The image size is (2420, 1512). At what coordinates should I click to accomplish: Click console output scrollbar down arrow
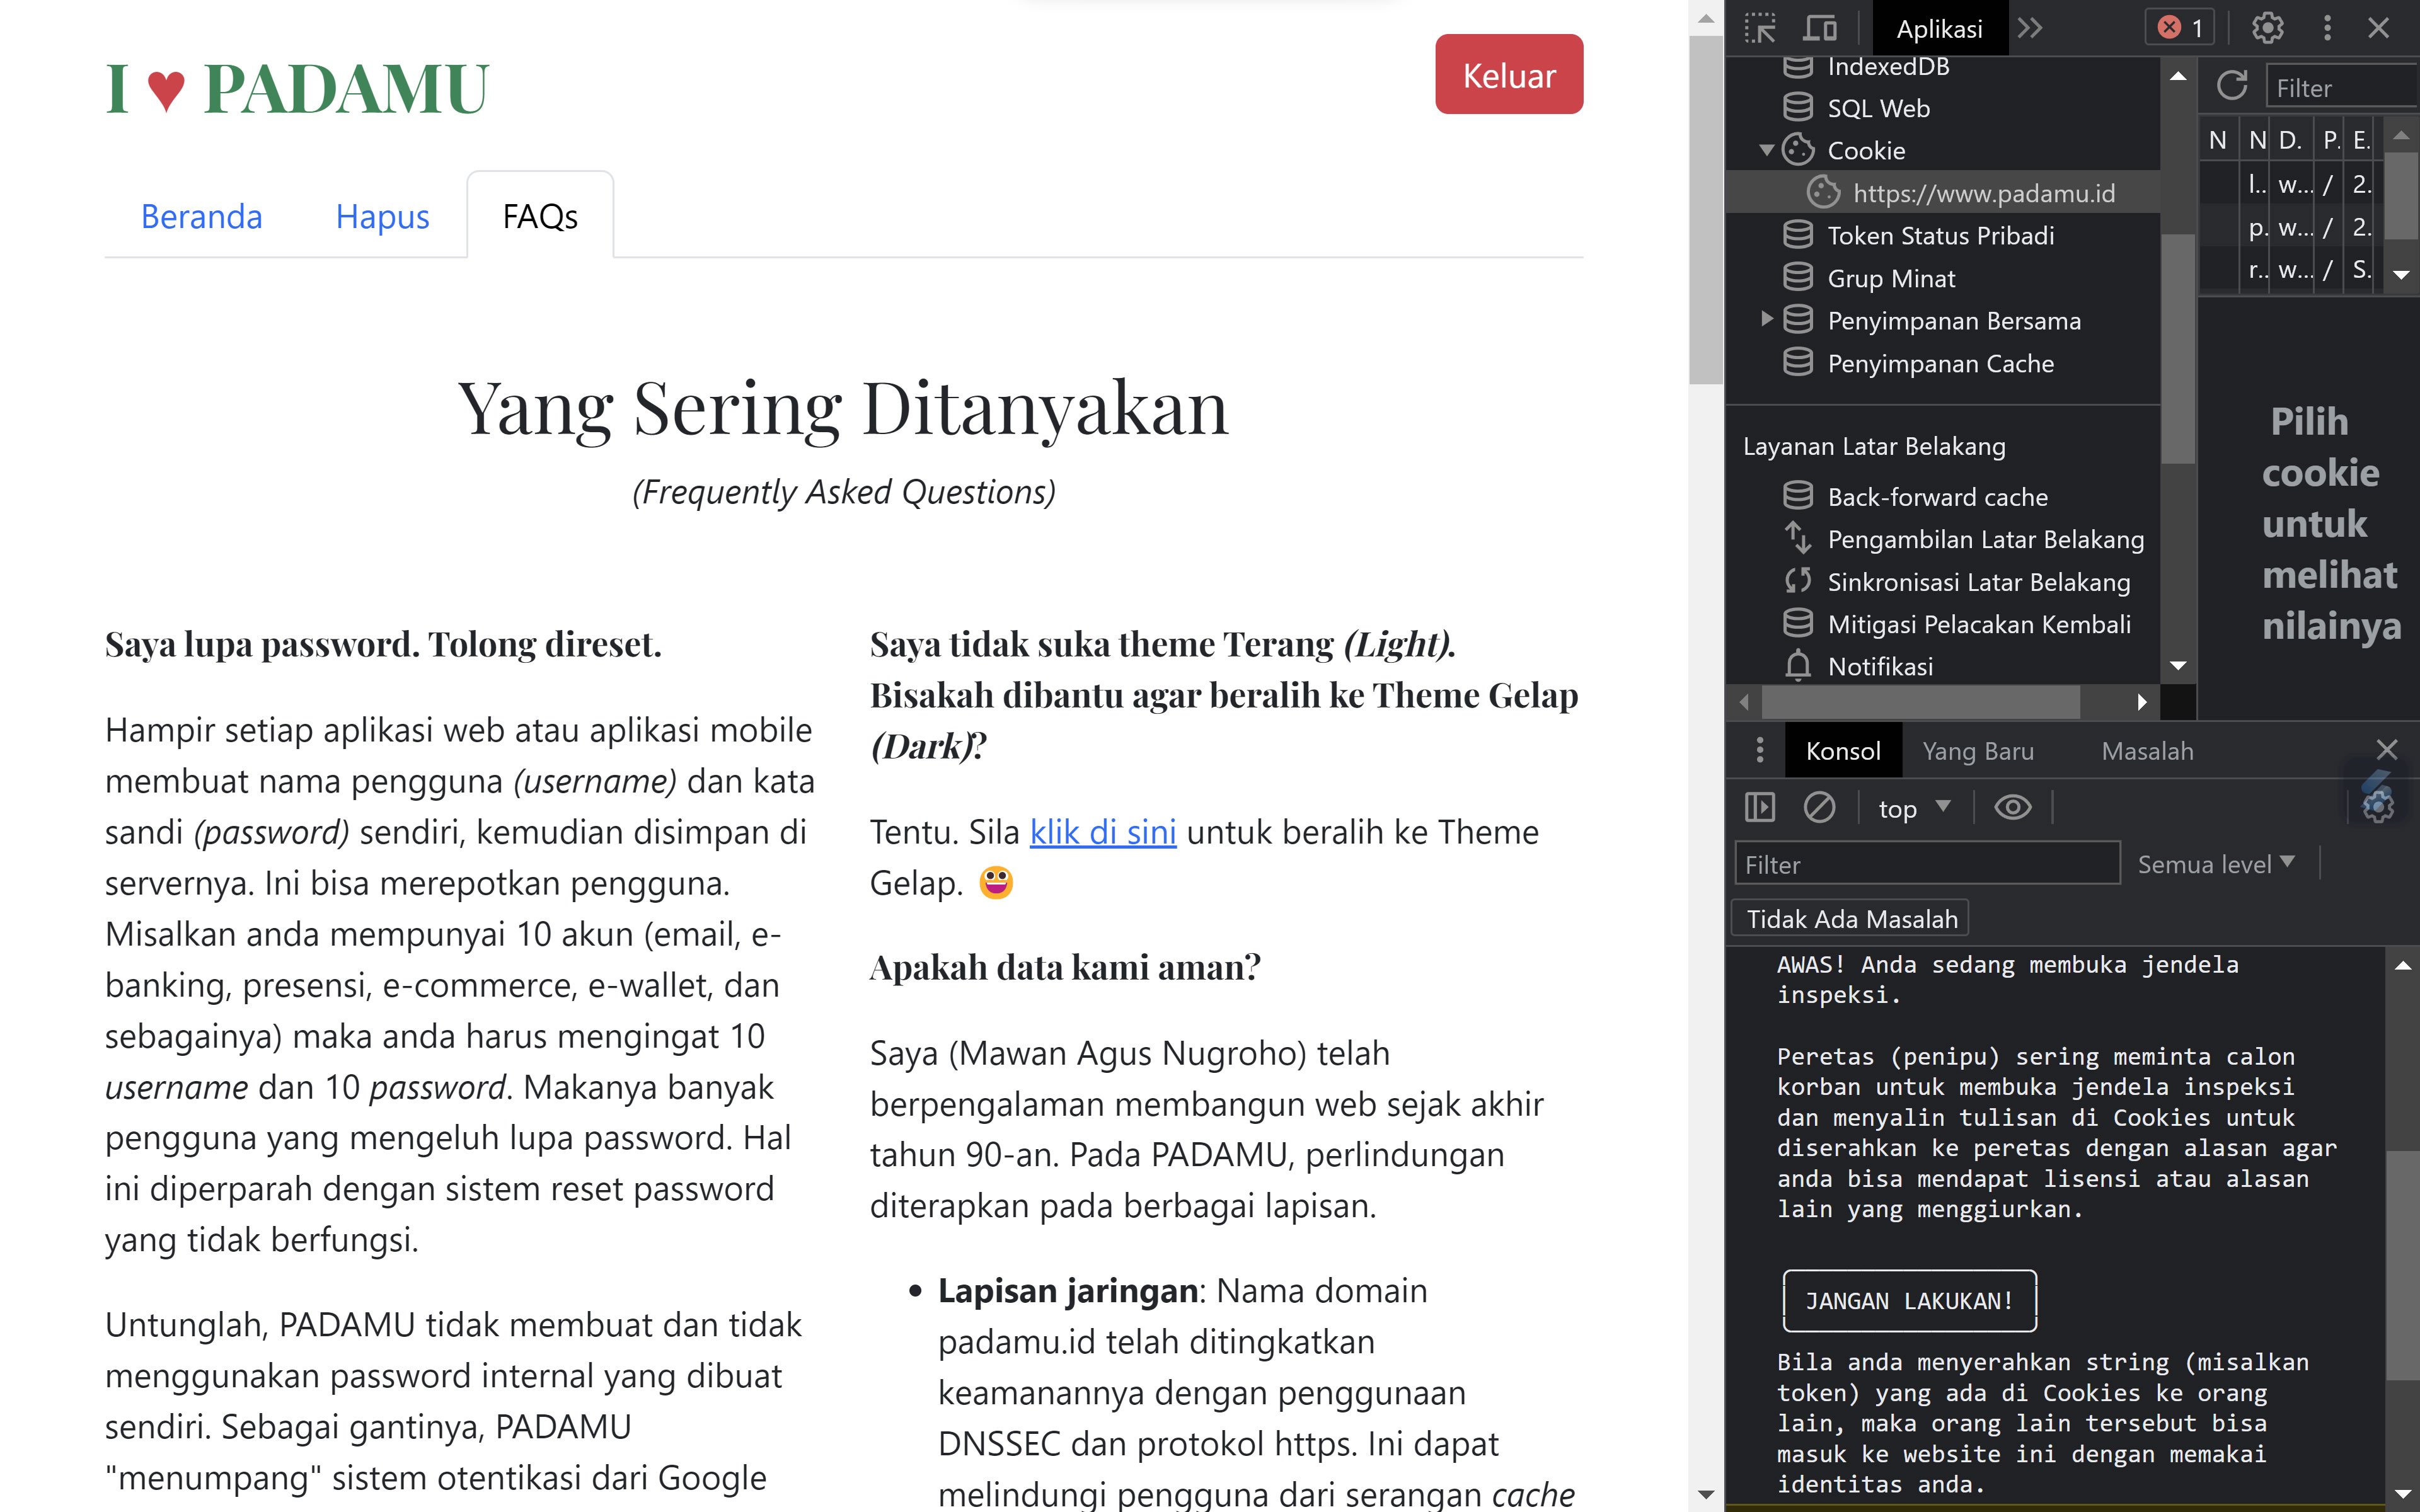tap(2402, 1494)
